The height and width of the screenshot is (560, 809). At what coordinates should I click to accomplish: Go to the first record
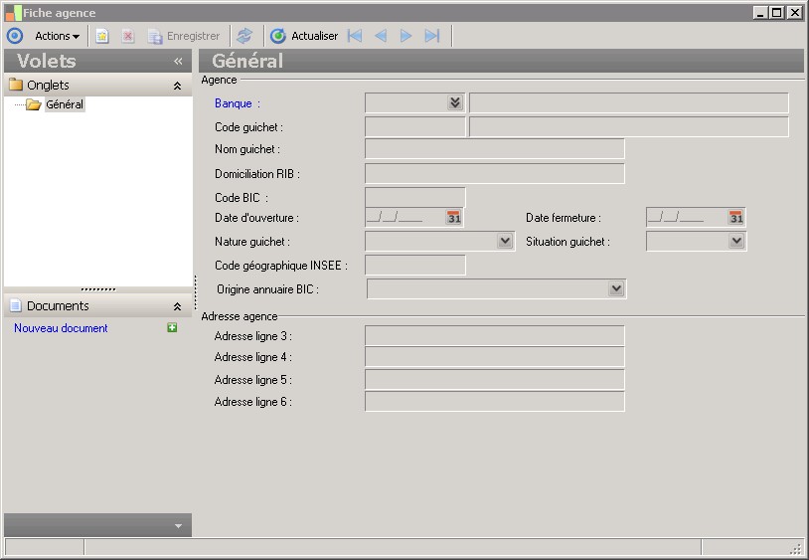click(x=355, y=36)
